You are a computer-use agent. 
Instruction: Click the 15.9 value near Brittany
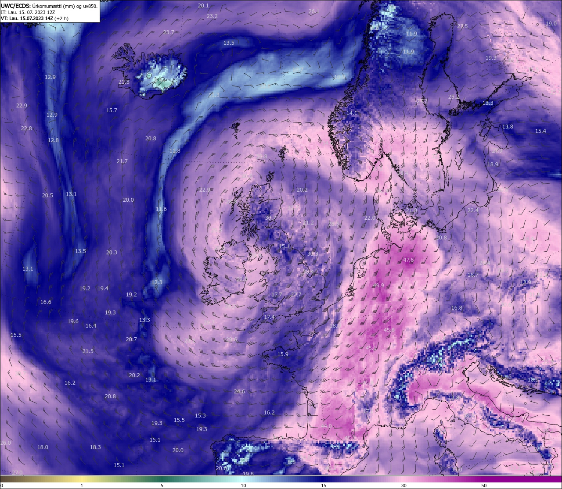pyautogui.click(x=283, y=354)
